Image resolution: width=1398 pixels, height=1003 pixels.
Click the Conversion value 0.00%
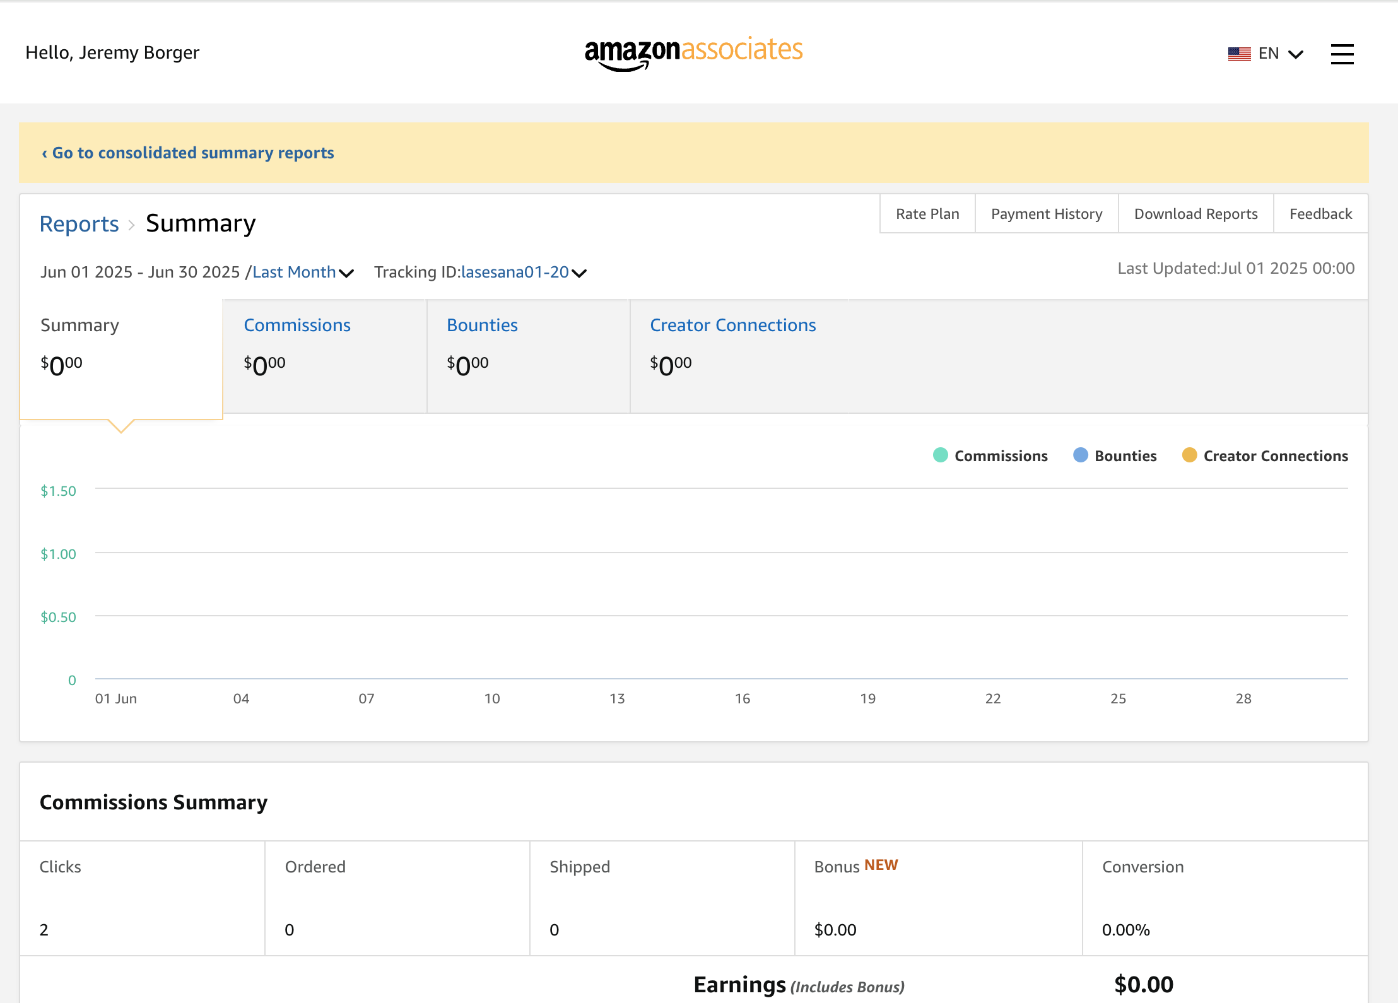[1125, 930]
